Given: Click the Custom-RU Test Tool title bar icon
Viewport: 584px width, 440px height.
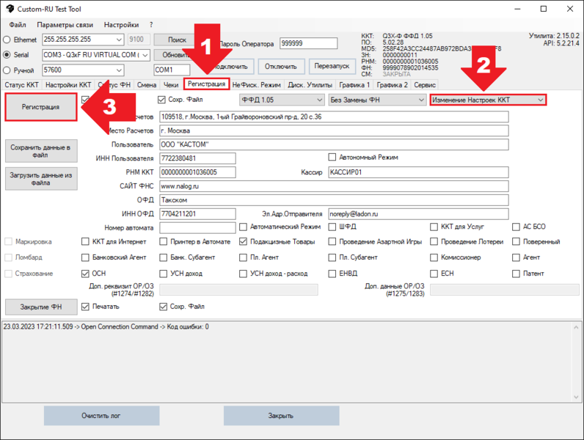Looking at the screenshot, I should (x=8, y=9).
